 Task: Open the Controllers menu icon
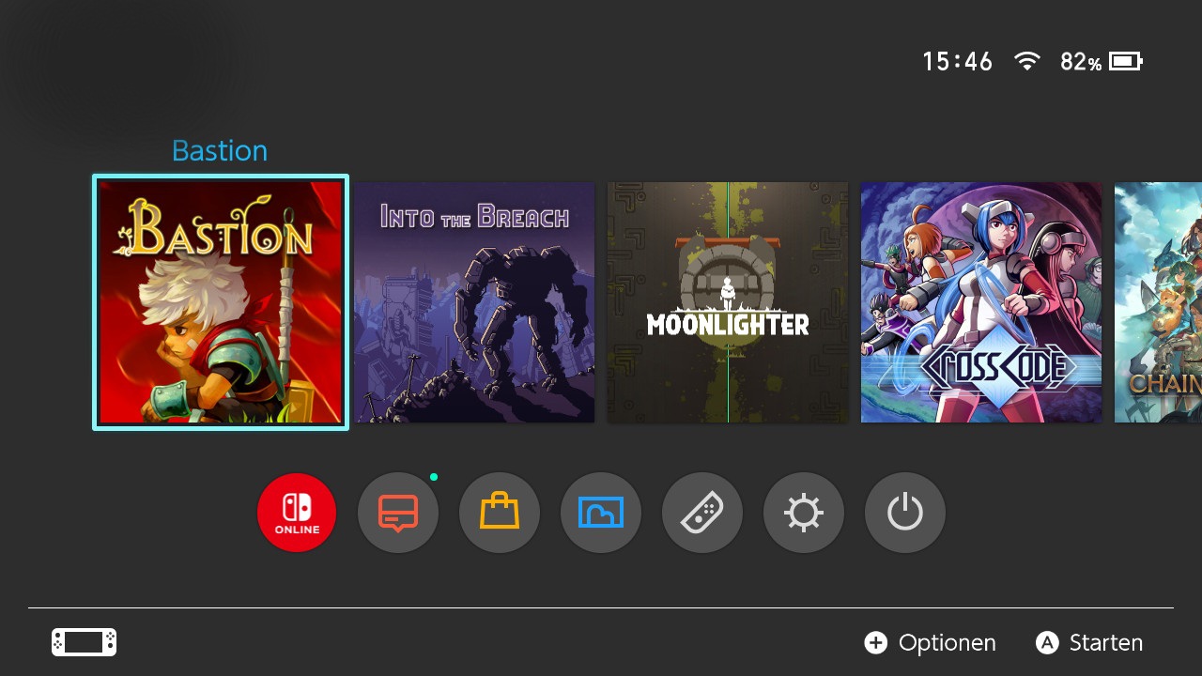(x=702, y=513)
